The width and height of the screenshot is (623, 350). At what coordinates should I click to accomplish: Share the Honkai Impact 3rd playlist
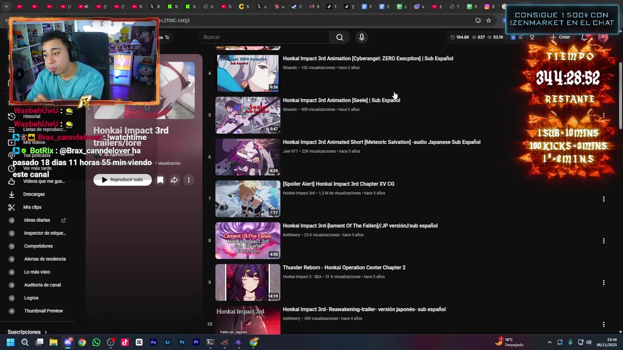coord(174,180)
